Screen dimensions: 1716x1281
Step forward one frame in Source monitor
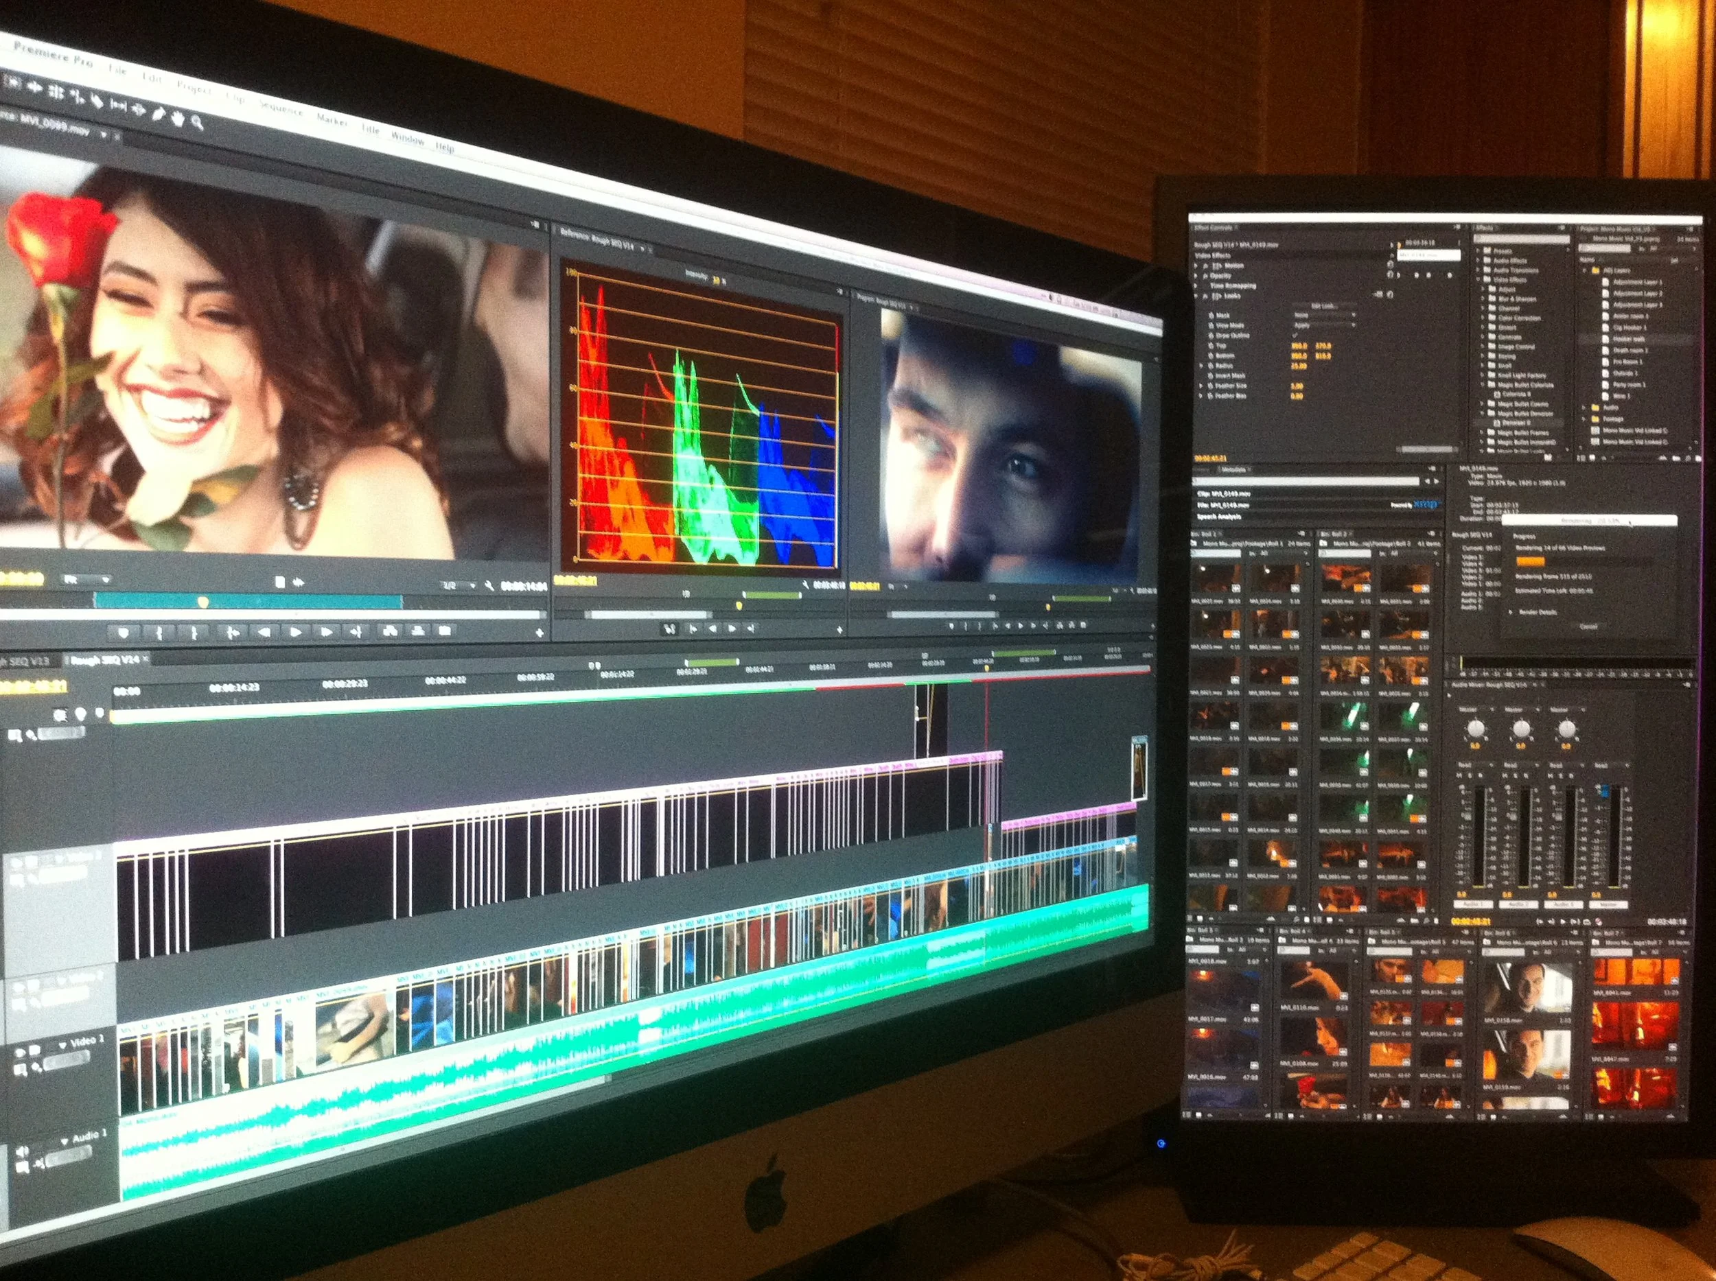[x=327, y=632]
